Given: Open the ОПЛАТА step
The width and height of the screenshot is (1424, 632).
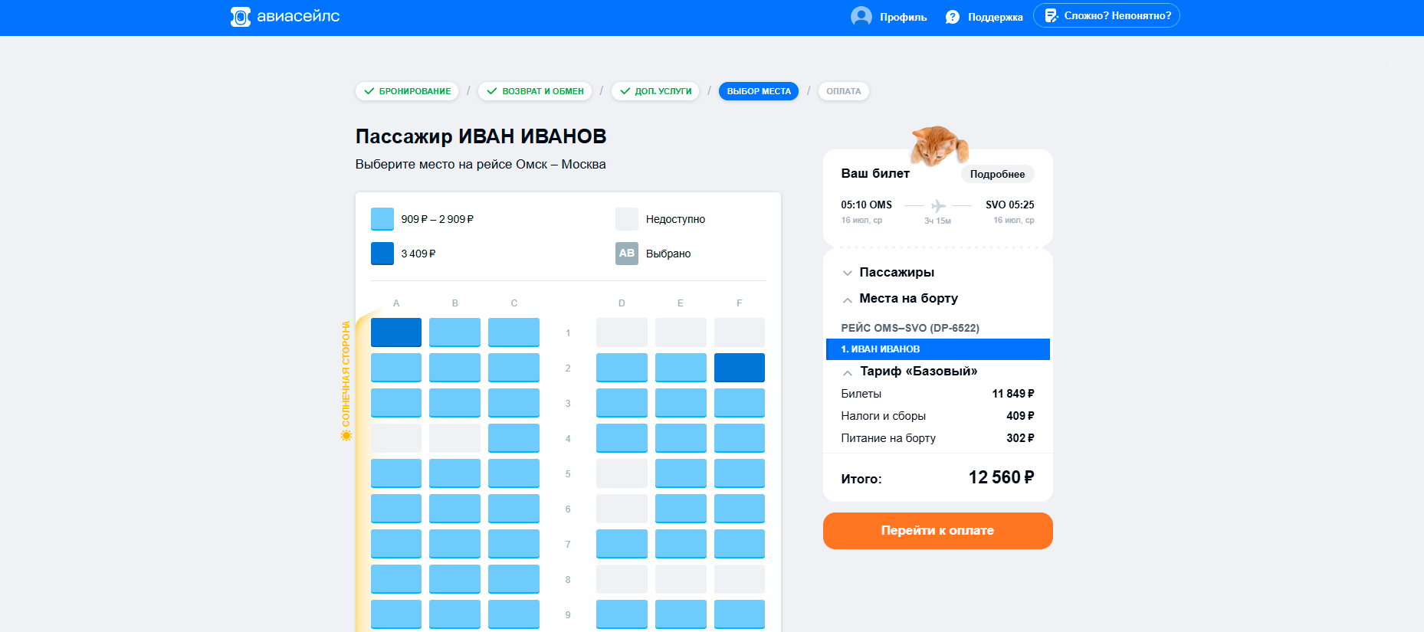Looking at the screenshot, I should (x=844, y=91).
